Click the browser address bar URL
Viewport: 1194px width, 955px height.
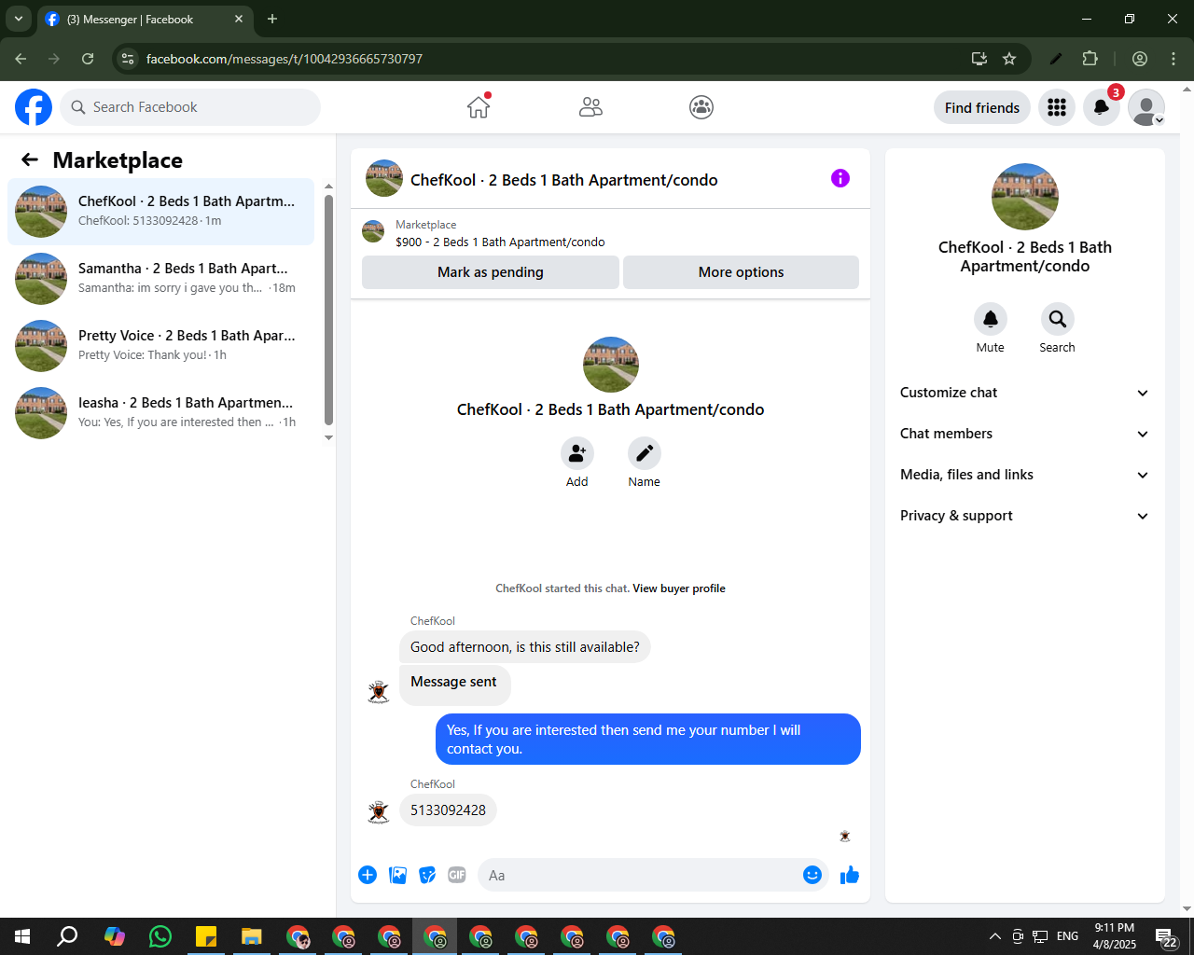coord(285,59)
